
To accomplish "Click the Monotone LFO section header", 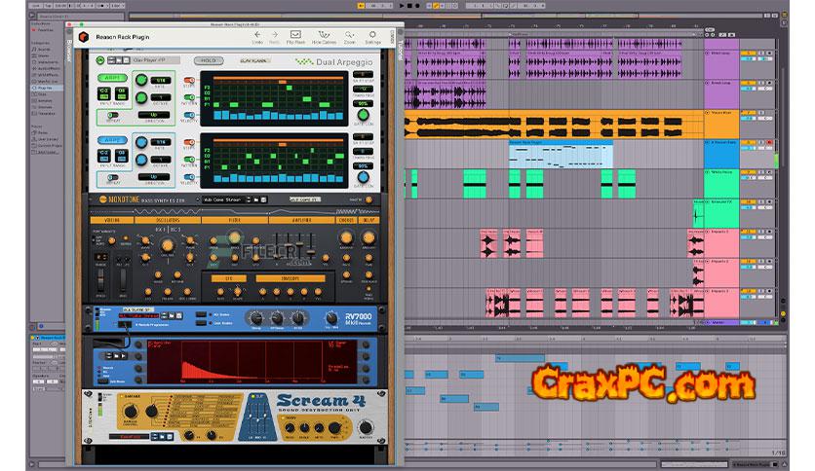I will tap(229, 278).
